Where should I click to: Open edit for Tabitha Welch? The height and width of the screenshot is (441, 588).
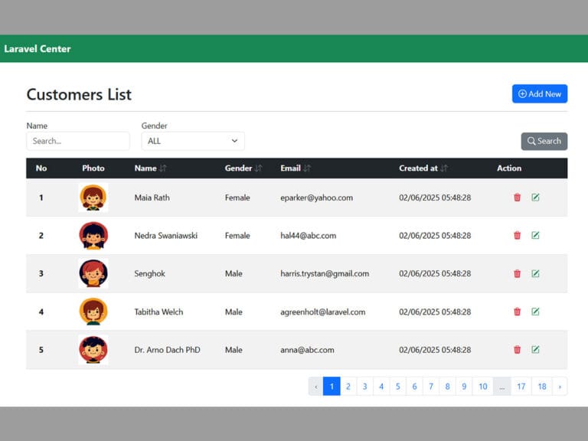[535, 312]
